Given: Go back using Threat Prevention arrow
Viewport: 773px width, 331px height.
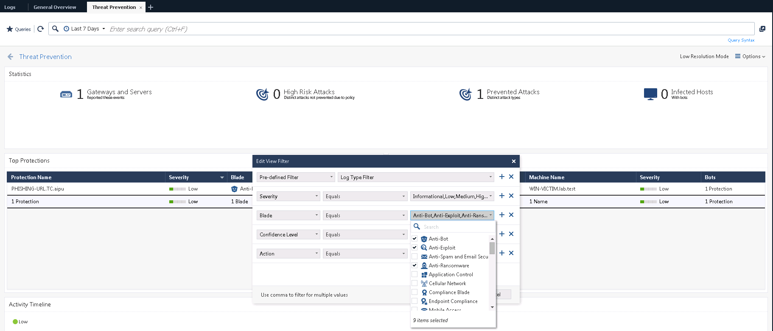Looking at the screenshot, I should point(11,56).
